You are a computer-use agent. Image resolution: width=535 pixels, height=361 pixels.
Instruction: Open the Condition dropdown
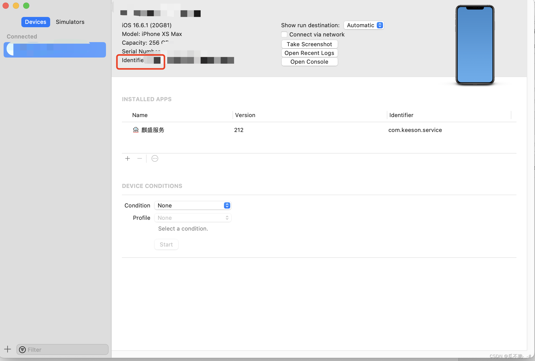[x=193, y=205]
